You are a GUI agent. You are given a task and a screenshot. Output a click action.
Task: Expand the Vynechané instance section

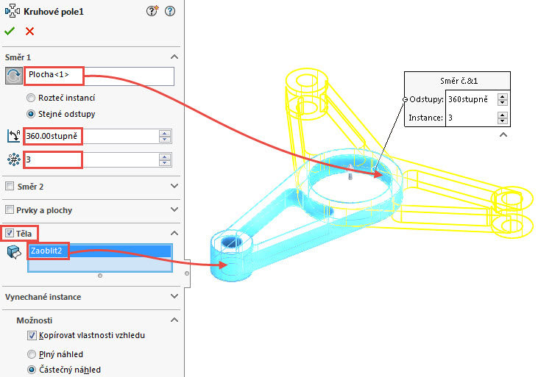click(x=174, y=297)
